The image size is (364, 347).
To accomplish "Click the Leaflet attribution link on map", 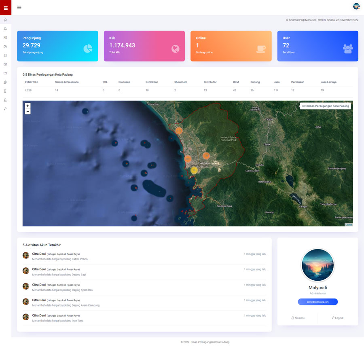I will 348,224.
